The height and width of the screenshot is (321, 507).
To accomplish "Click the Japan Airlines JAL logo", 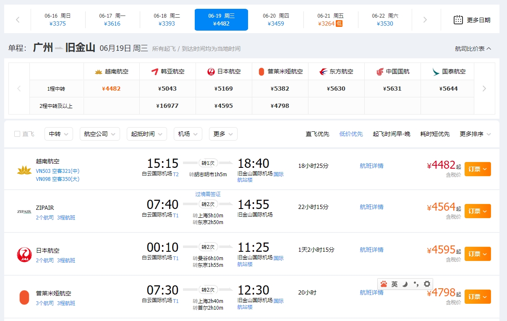I will (x=24, y=255).
